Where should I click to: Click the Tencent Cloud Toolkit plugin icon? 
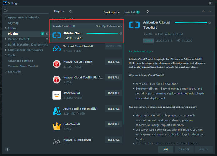57,48
